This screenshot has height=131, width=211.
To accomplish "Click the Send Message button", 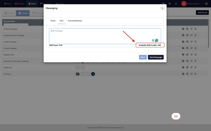I will (156, 57).
